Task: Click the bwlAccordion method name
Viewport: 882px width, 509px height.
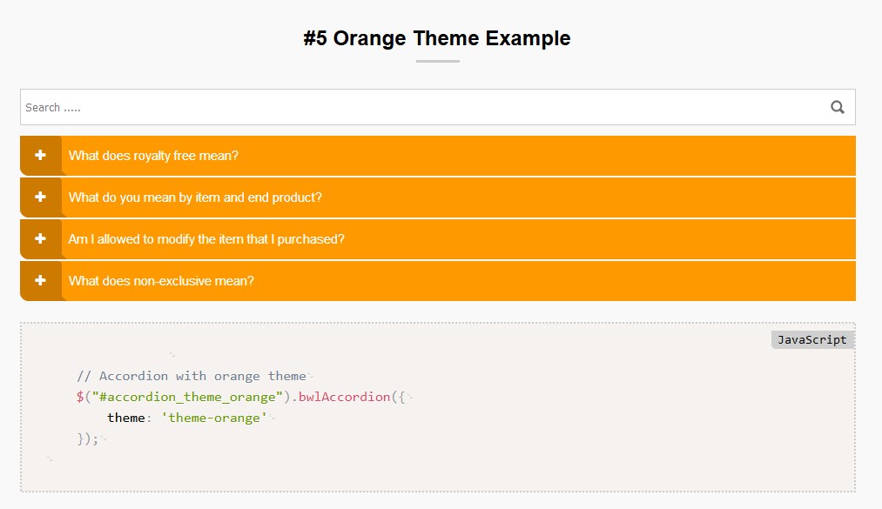Action: (x=344, y=397)
